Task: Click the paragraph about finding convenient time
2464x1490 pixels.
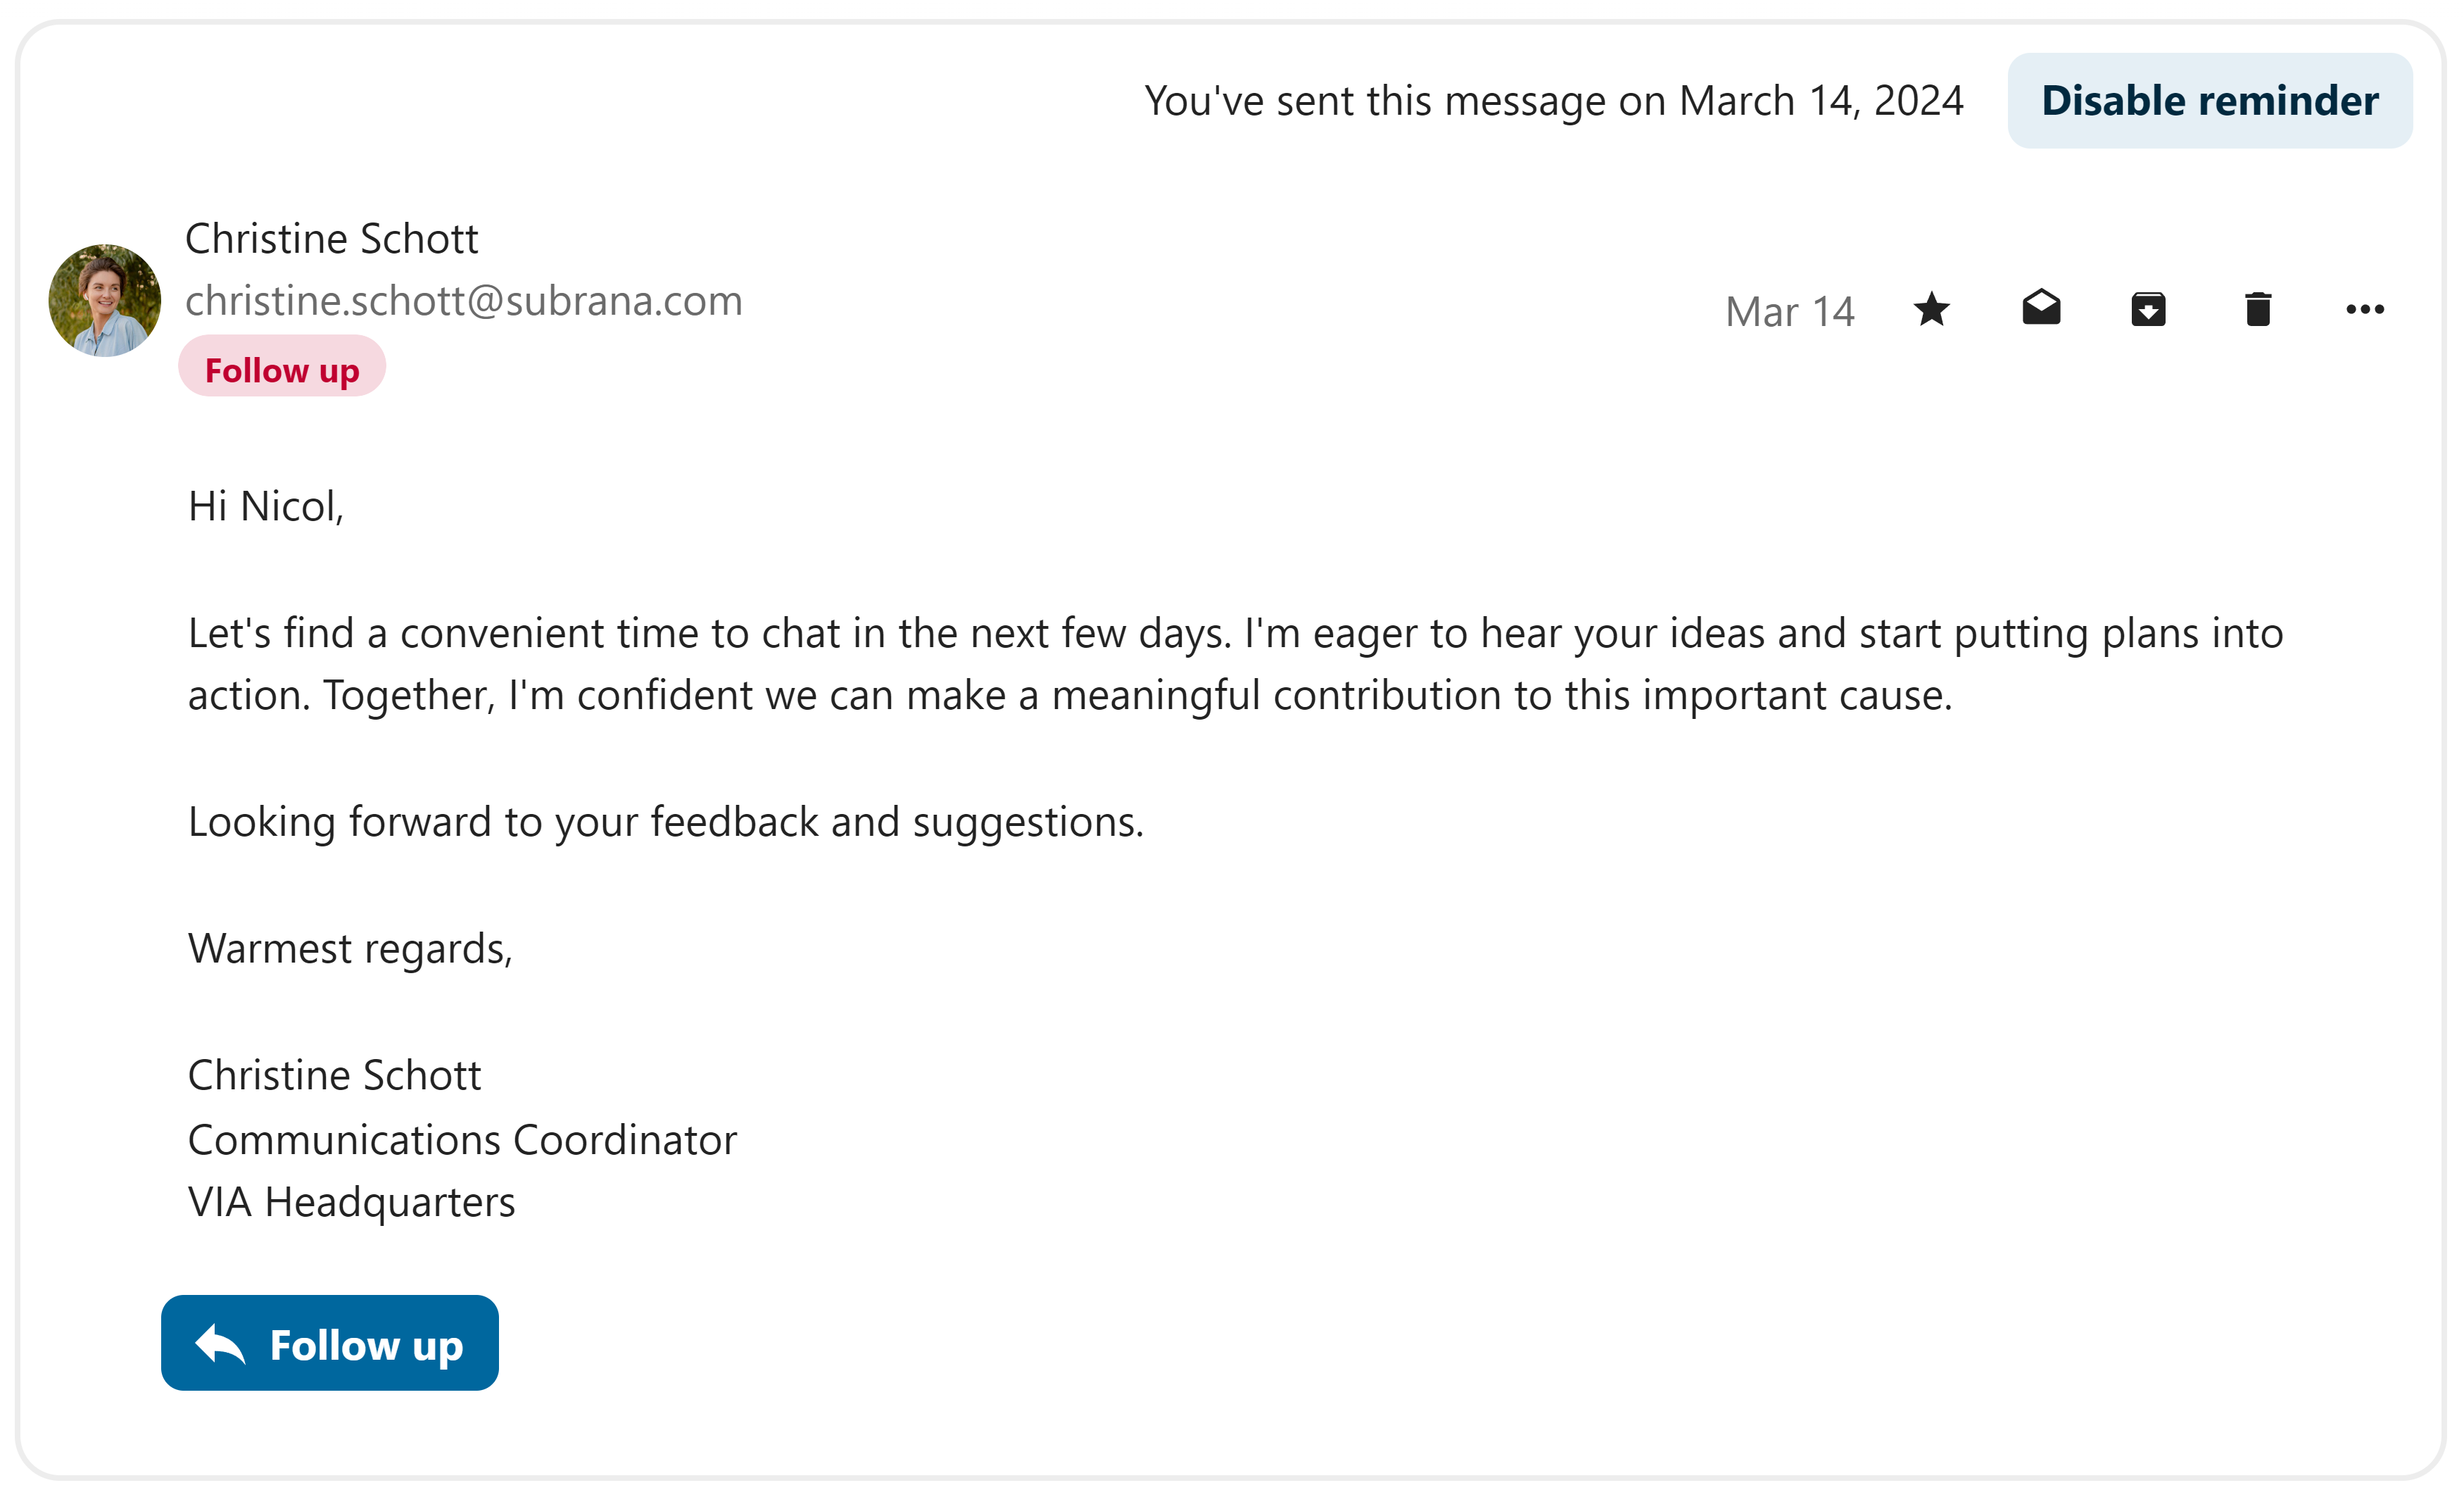Action: (x=1236, y=665)
